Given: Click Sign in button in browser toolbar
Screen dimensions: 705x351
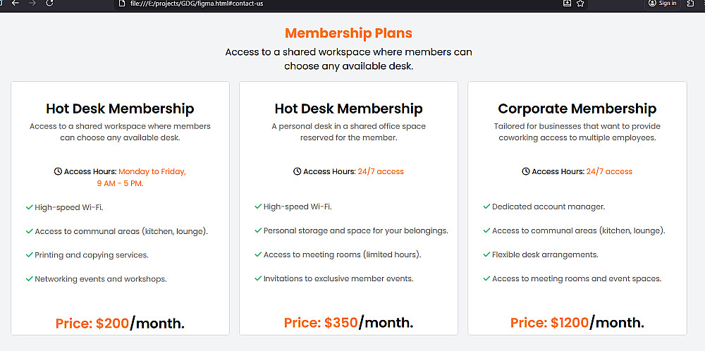Looking at the screenshot, I should [662, 3].
